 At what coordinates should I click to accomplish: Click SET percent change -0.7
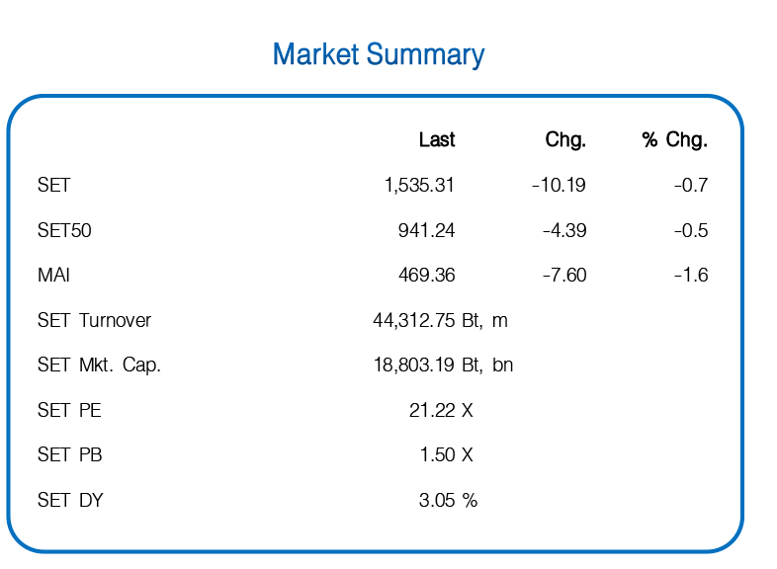[691, 185]
